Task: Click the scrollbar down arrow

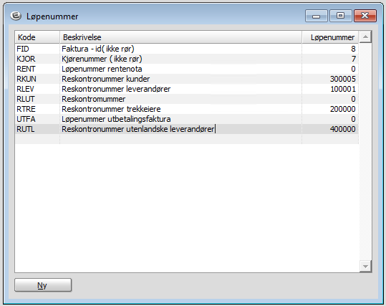Action: tap(365, 267)
